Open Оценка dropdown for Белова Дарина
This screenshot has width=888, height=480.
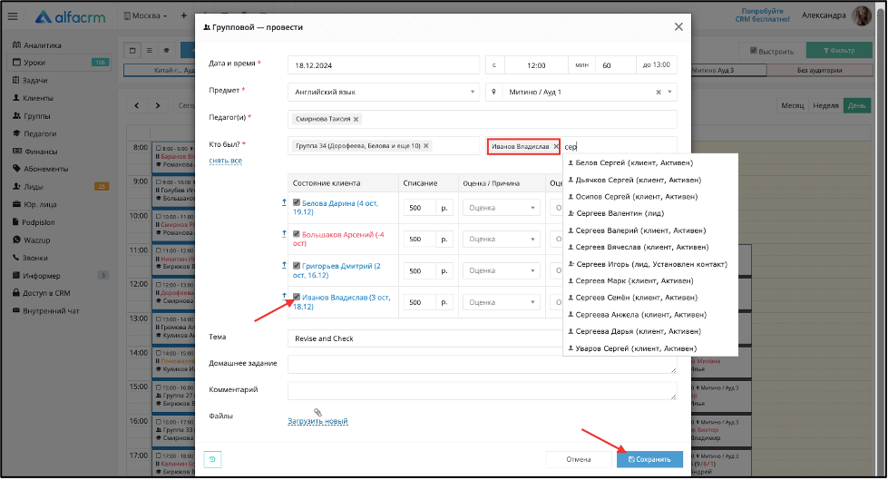pos(502,208)
